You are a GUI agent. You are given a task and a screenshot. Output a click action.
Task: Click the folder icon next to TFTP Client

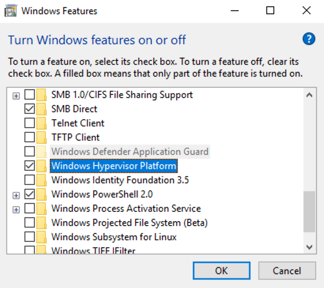[x=41, y=137]
